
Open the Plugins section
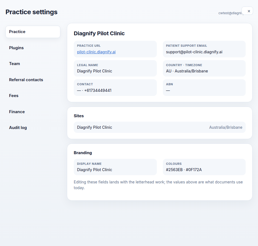(33, 48)
